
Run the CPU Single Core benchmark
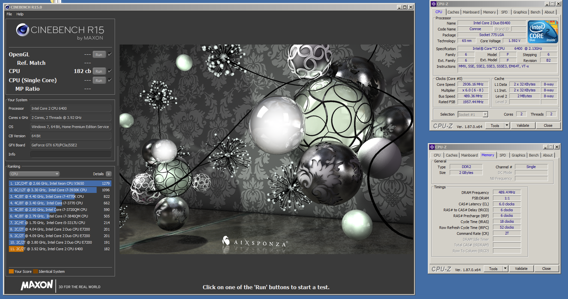tap(99, 80)
